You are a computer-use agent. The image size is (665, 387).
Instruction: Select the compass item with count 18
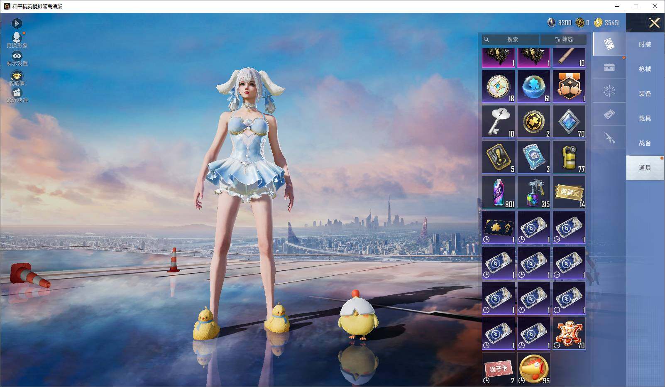(x=499, y=86)
